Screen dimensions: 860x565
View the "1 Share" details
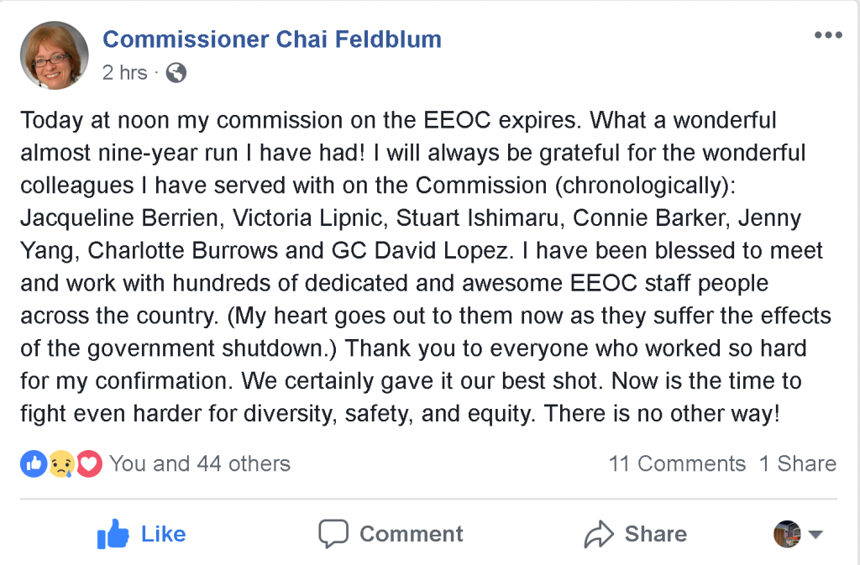point(798,463)
